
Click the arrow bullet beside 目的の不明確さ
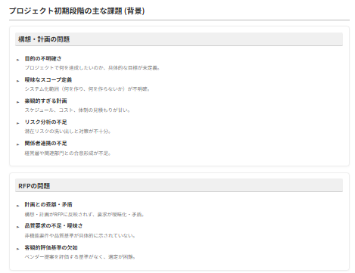(x=18, y=60)
